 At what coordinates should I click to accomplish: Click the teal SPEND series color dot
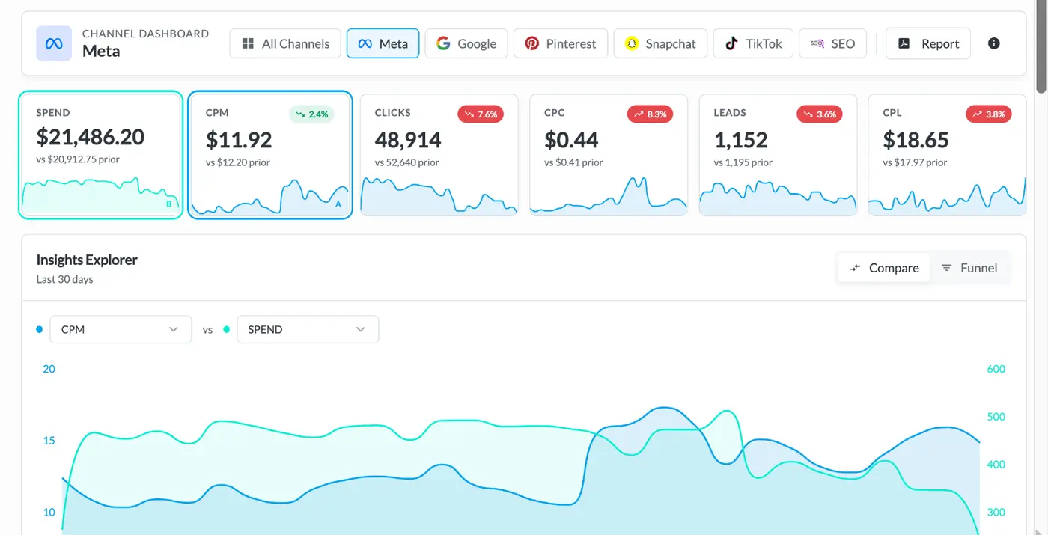tap(227, 329)
